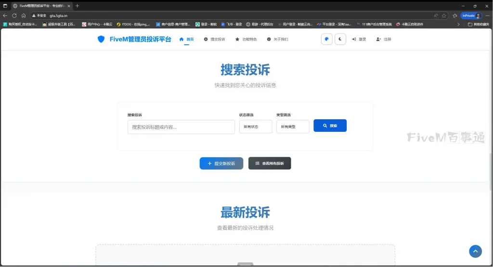This screenshot has width=493, height=267.
Task: Open the favorites hub icon
Action: click(455, 16)
